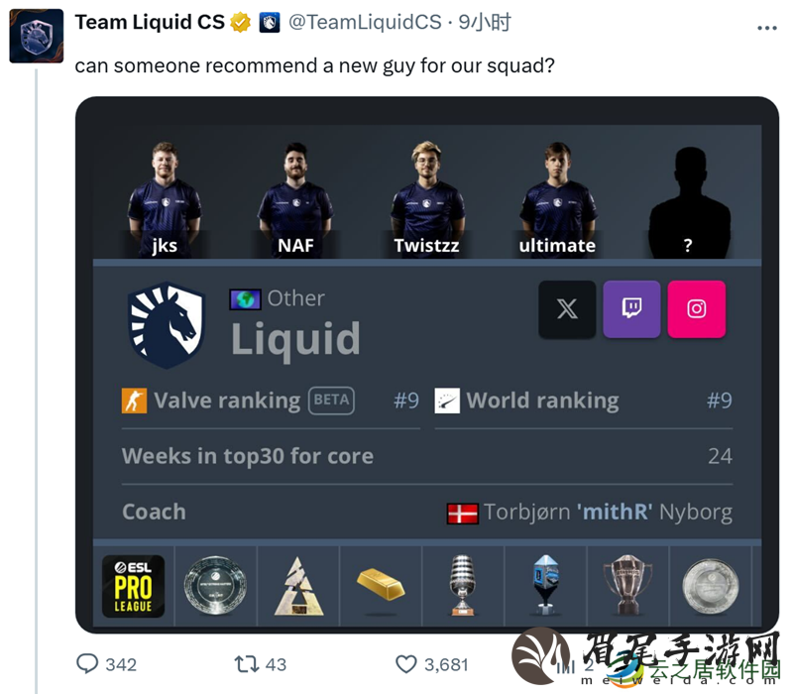Click the Team Liquid CS display name
This screenshot has height=694, width=793.
pos(150,22)
